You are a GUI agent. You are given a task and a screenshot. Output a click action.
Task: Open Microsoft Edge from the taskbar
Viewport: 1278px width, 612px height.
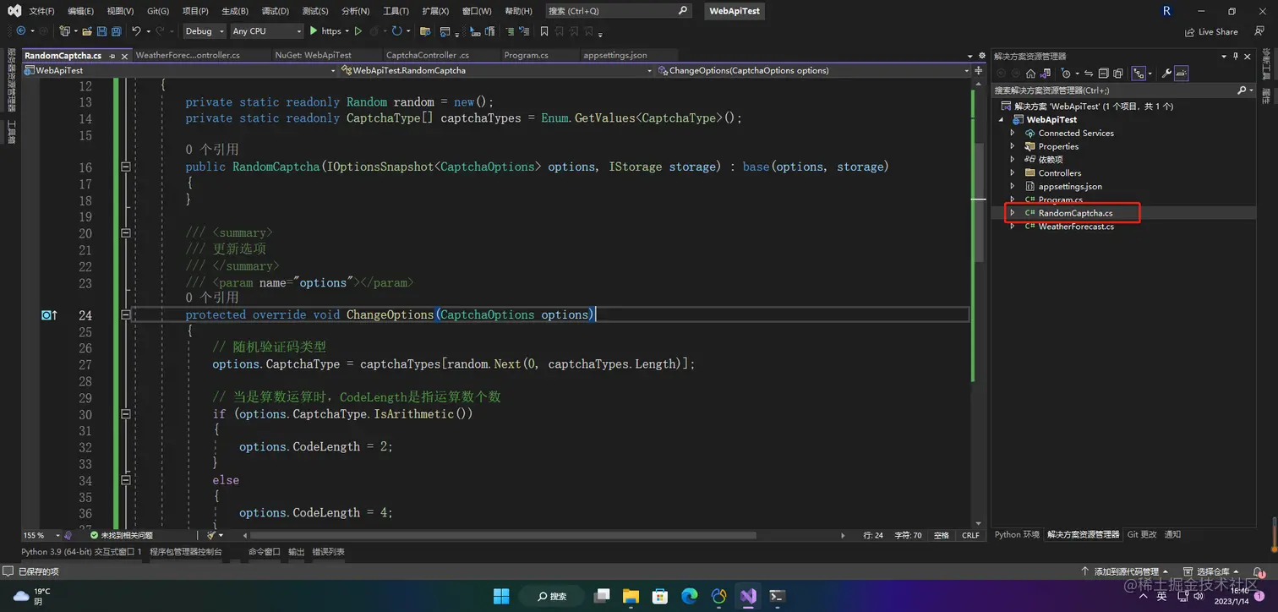click(690, 595)
